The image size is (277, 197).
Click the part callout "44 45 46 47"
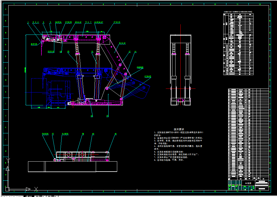point(99,22)
